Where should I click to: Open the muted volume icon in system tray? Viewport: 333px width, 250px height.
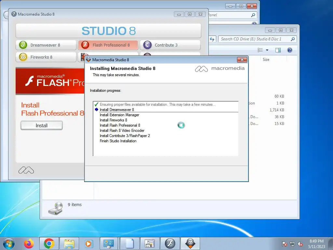tap(300, 244)
